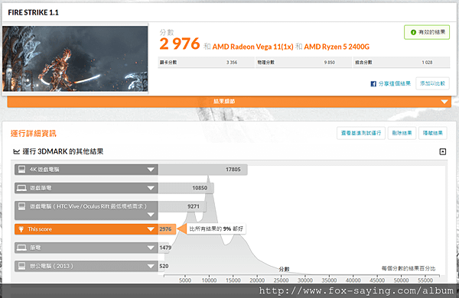Click the 1479 score value
The height and width of the screenshot is (298, 459).
coord(165,248)
